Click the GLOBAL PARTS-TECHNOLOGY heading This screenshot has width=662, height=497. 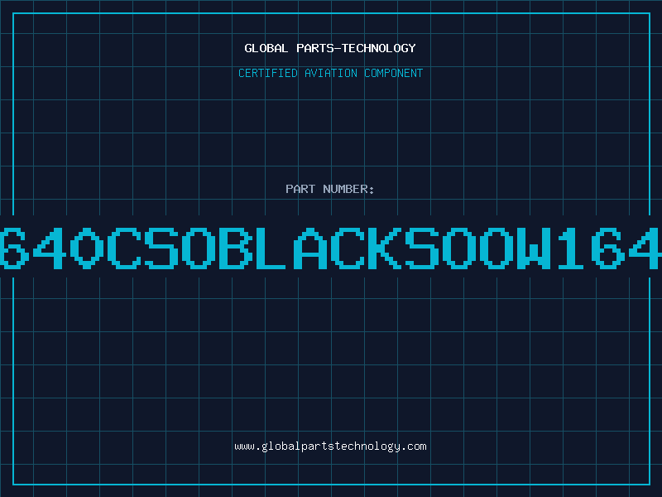coord(330,48)
